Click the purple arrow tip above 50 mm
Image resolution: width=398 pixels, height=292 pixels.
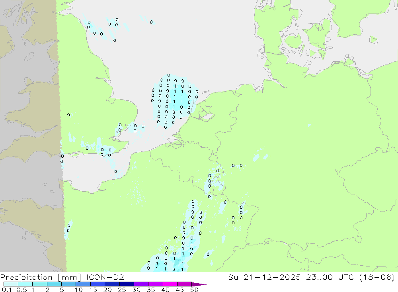point(199,284)
